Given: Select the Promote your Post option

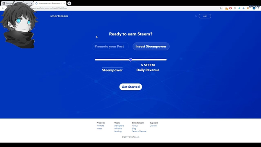Looking at the screenshot, I should 110,46.
